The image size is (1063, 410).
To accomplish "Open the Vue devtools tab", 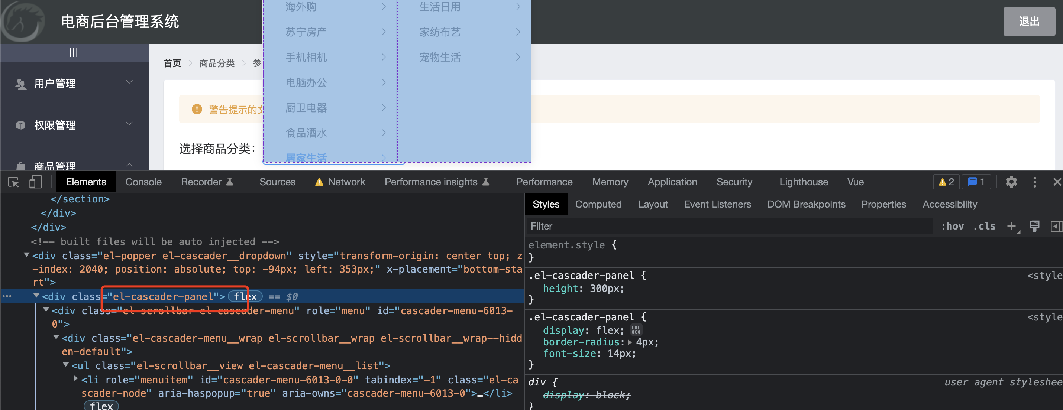I will (x=855, y=182).
